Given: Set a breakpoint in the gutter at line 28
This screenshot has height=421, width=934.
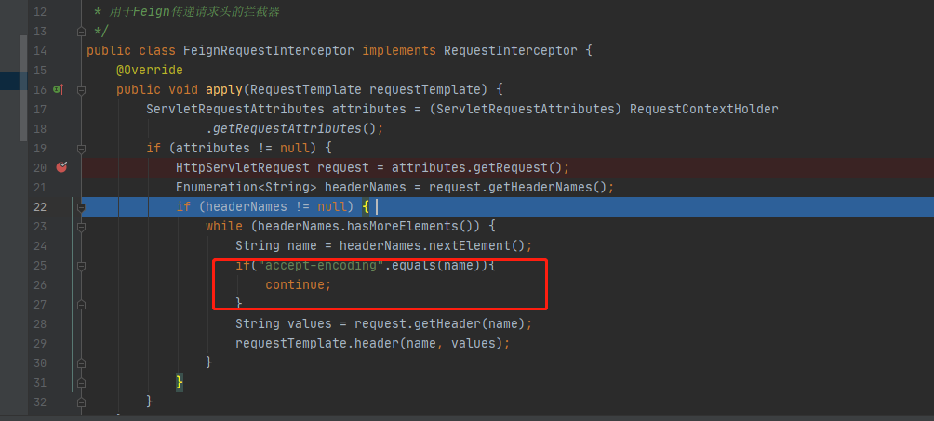Looking at the screenshot, I should click(61, 324).
